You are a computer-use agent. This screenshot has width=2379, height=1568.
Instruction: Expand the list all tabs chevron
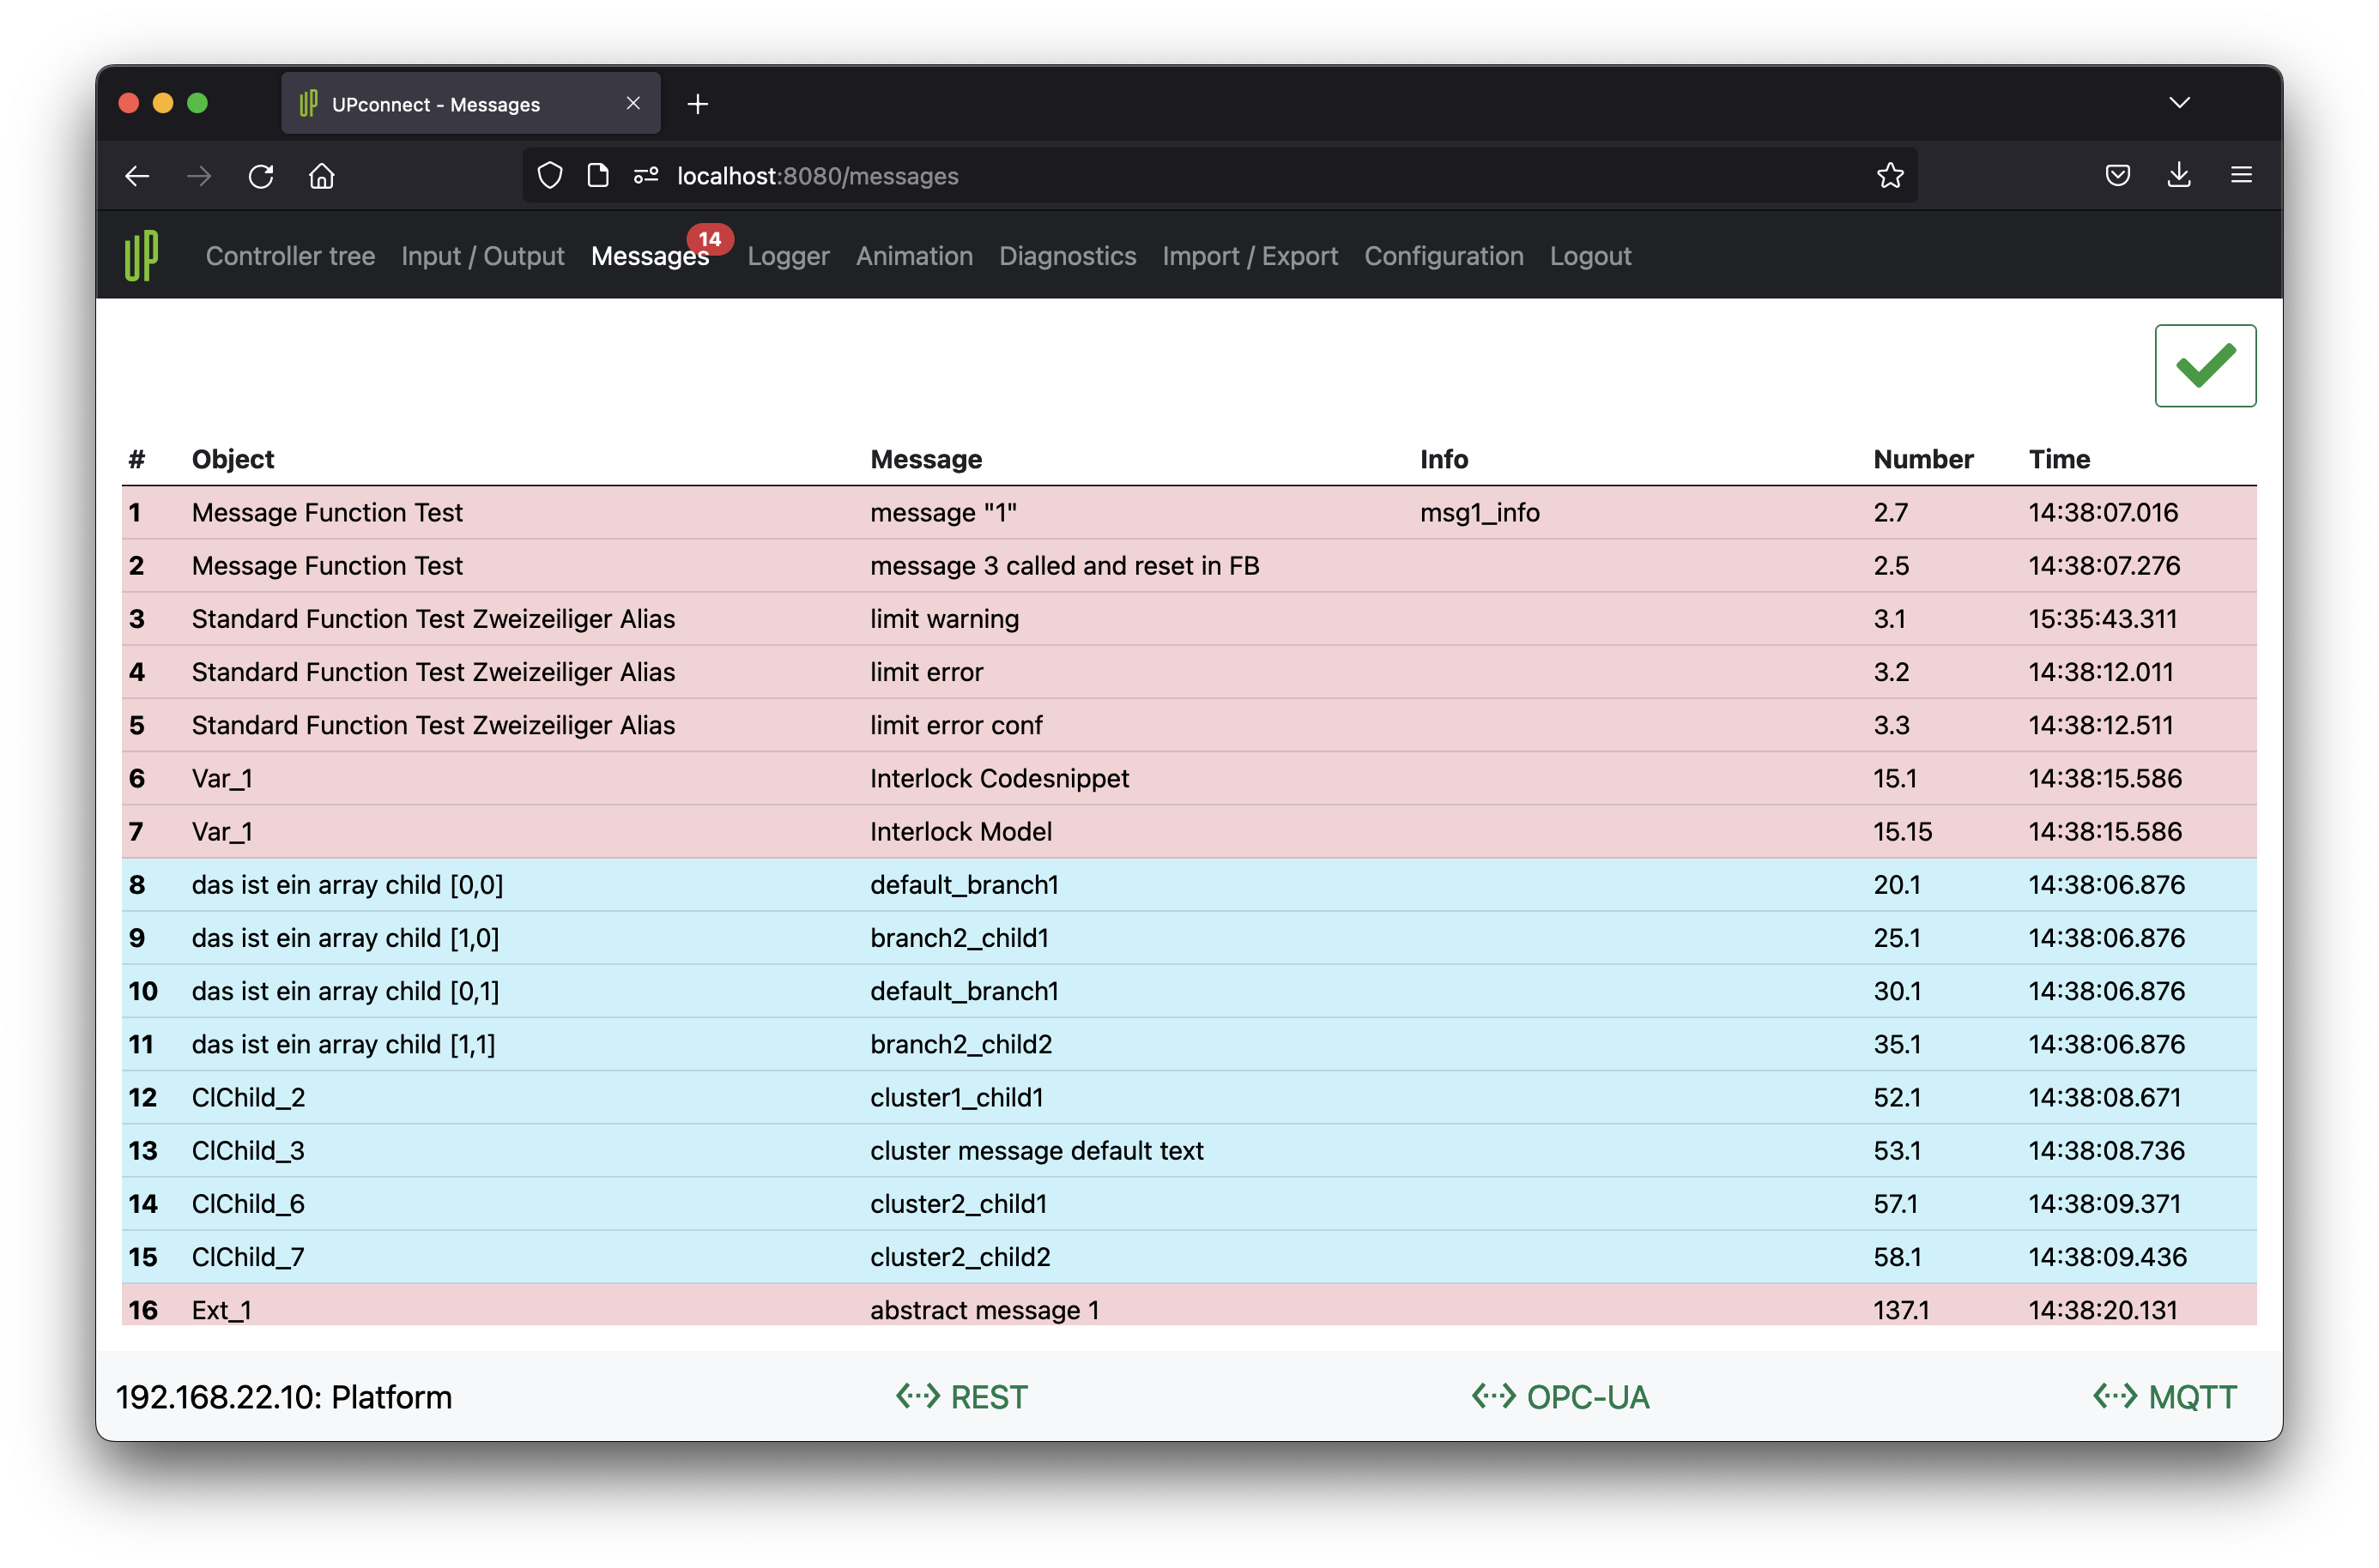pos(2179,103)
